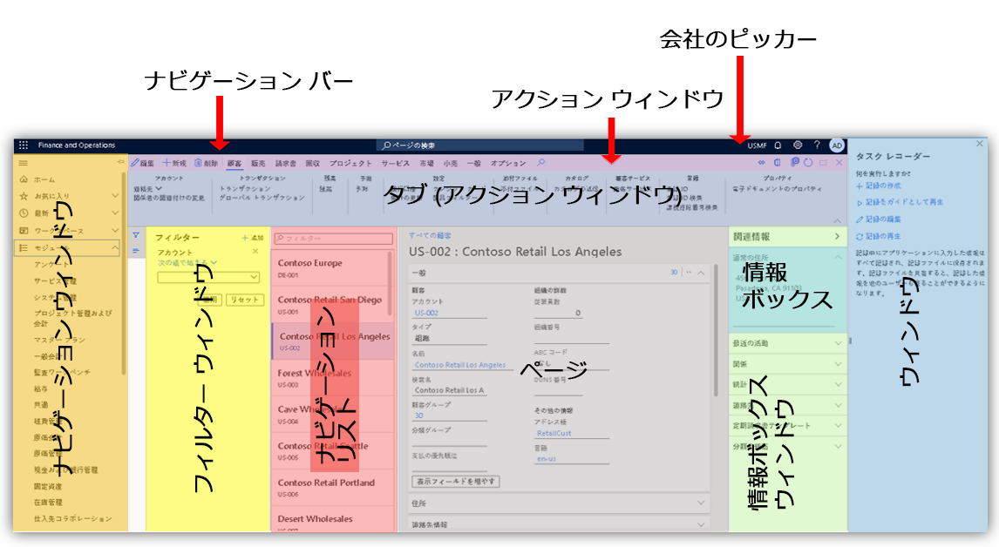Click 表示フィールドを増やす button
Viewport: 999px width, 547px height.
(x=456, y=482)
